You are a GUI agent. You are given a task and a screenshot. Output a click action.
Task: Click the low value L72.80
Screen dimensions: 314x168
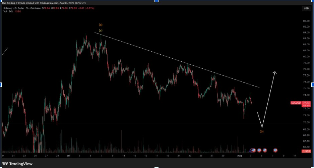point(64,8)
